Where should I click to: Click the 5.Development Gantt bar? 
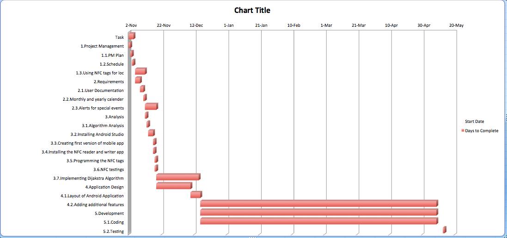tap(318, 213)
